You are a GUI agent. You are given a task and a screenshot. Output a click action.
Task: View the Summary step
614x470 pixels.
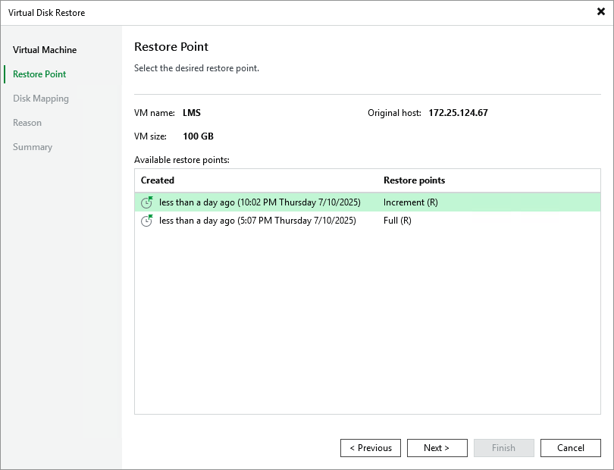[x=33, y=146]
